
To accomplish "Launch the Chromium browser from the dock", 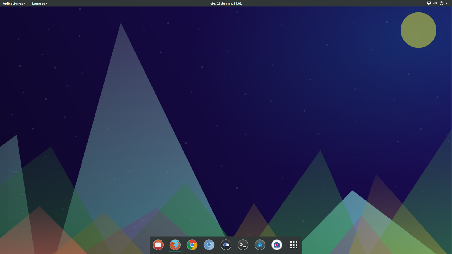I will [x=209, y=245].
